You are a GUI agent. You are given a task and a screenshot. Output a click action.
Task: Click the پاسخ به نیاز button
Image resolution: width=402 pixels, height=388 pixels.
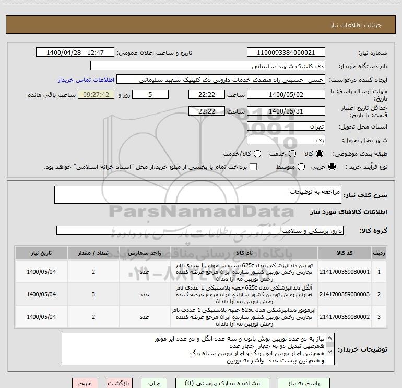304,383
